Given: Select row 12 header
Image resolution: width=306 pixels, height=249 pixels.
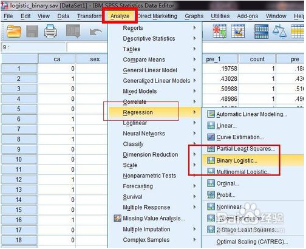Looking at the screenshot, I should [x=19, y=180].
